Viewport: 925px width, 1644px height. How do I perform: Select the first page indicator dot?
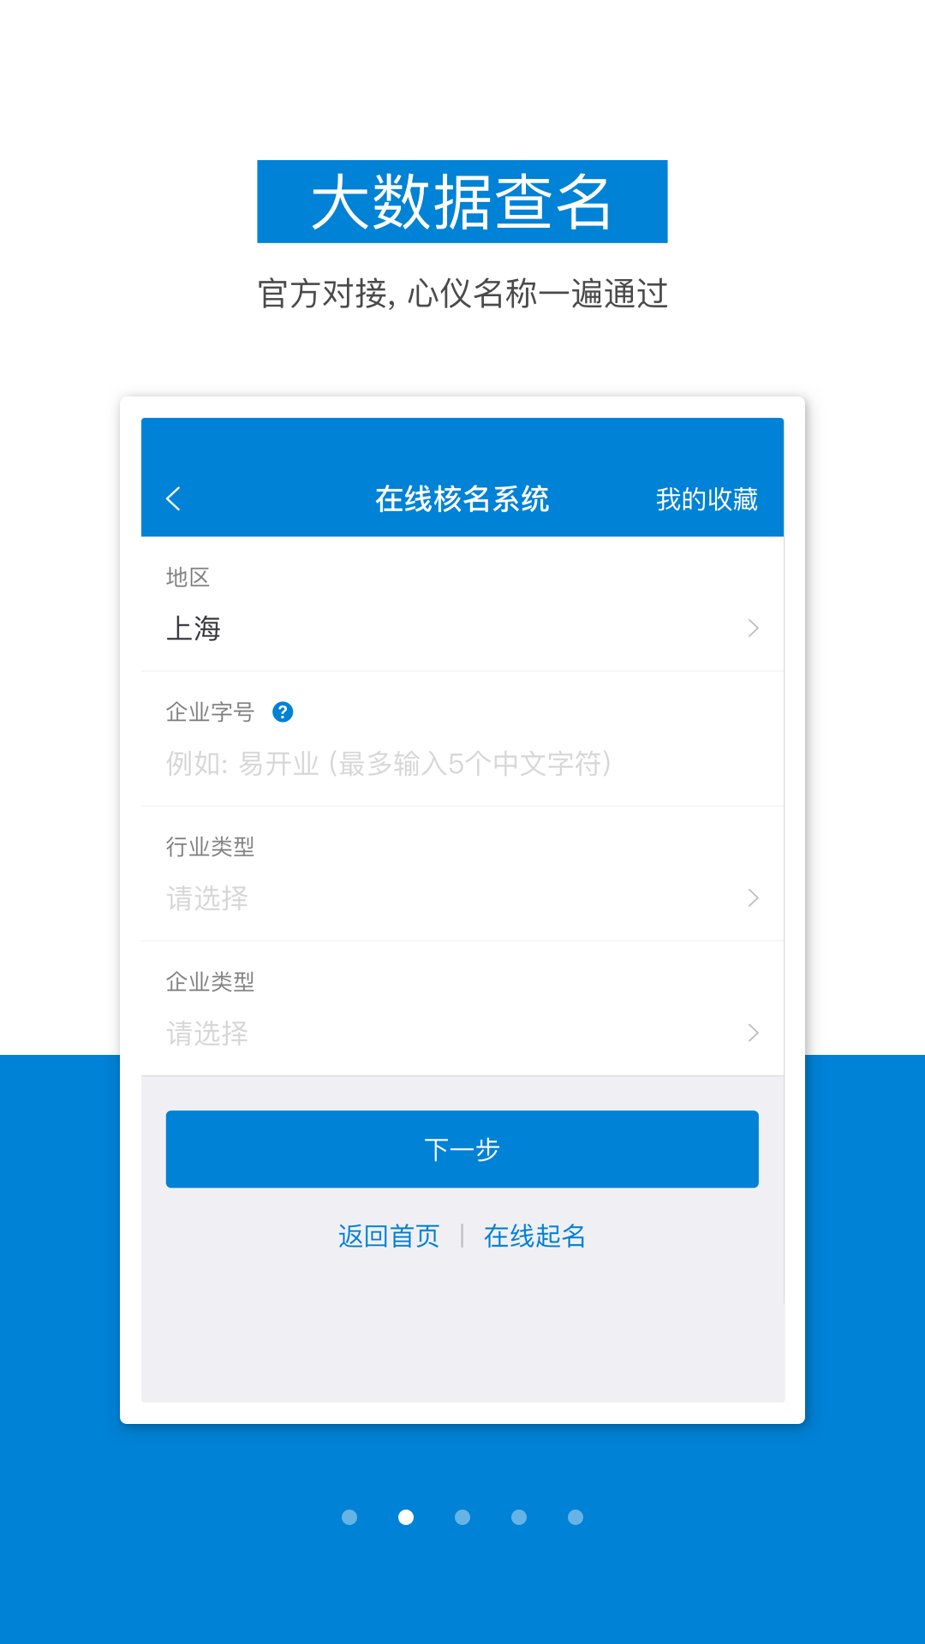pos(349,1517)
